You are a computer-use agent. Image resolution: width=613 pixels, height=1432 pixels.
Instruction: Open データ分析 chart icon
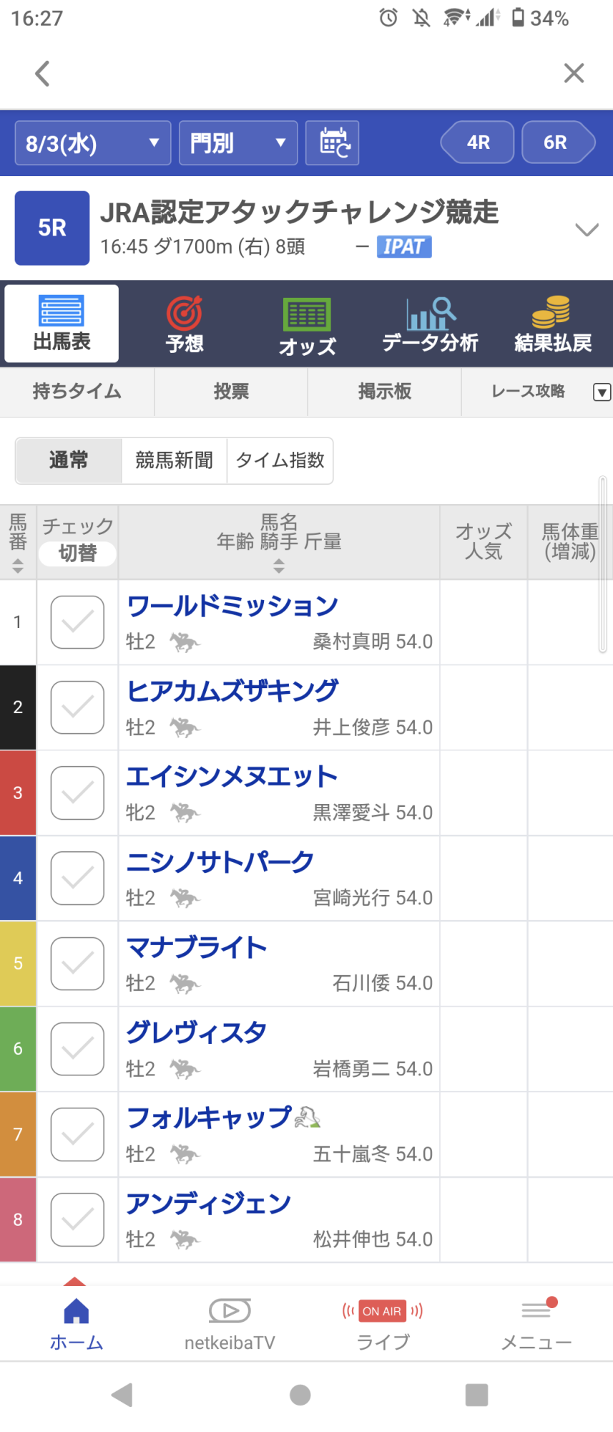tap(430, 314)
